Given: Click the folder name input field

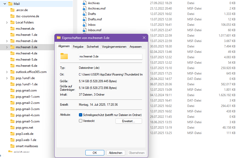Looking at the screenshot, I should point(110,57).
